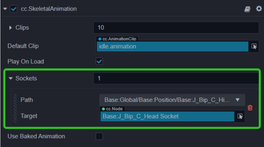Disable the cc.SkeletalAnimation component checkbox

(x=14, y=9)
